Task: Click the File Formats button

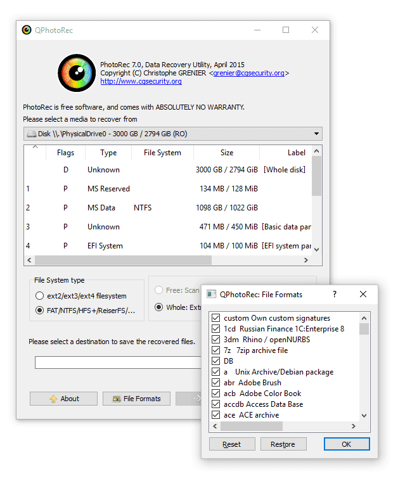Action: click(136, 399)
